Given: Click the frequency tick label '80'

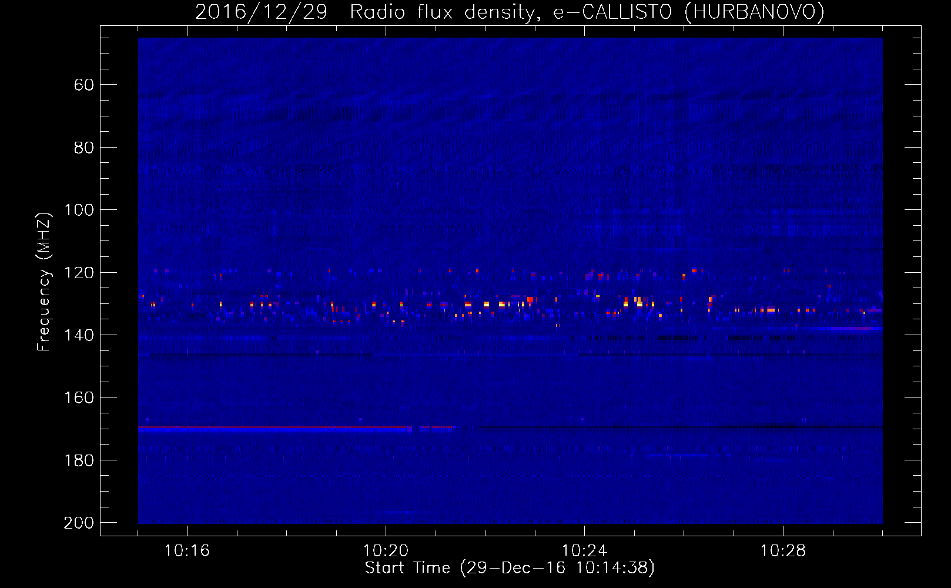Looking at the screenshot, I should coord(84,148).
